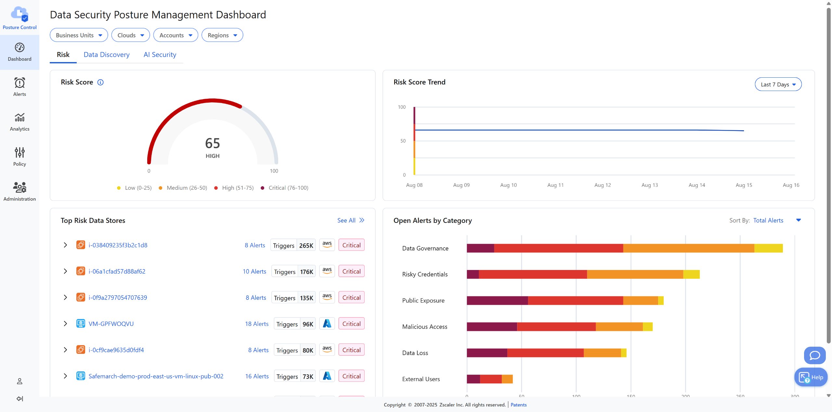
Task: Switch to the Data Discovery tab
Action: (x=107, y=55)
